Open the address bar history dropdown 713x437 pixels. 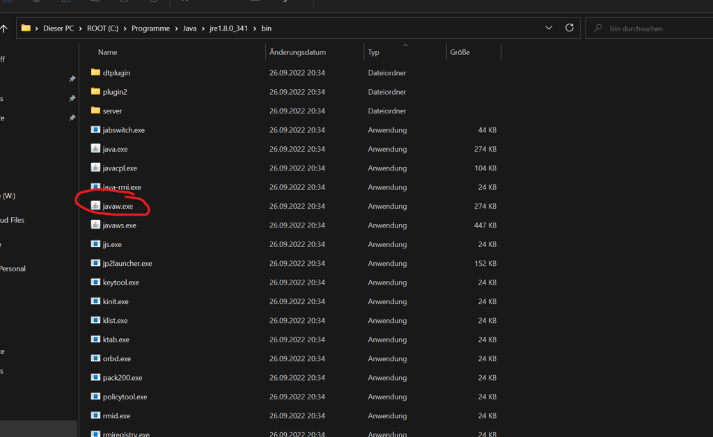(549, 29)
